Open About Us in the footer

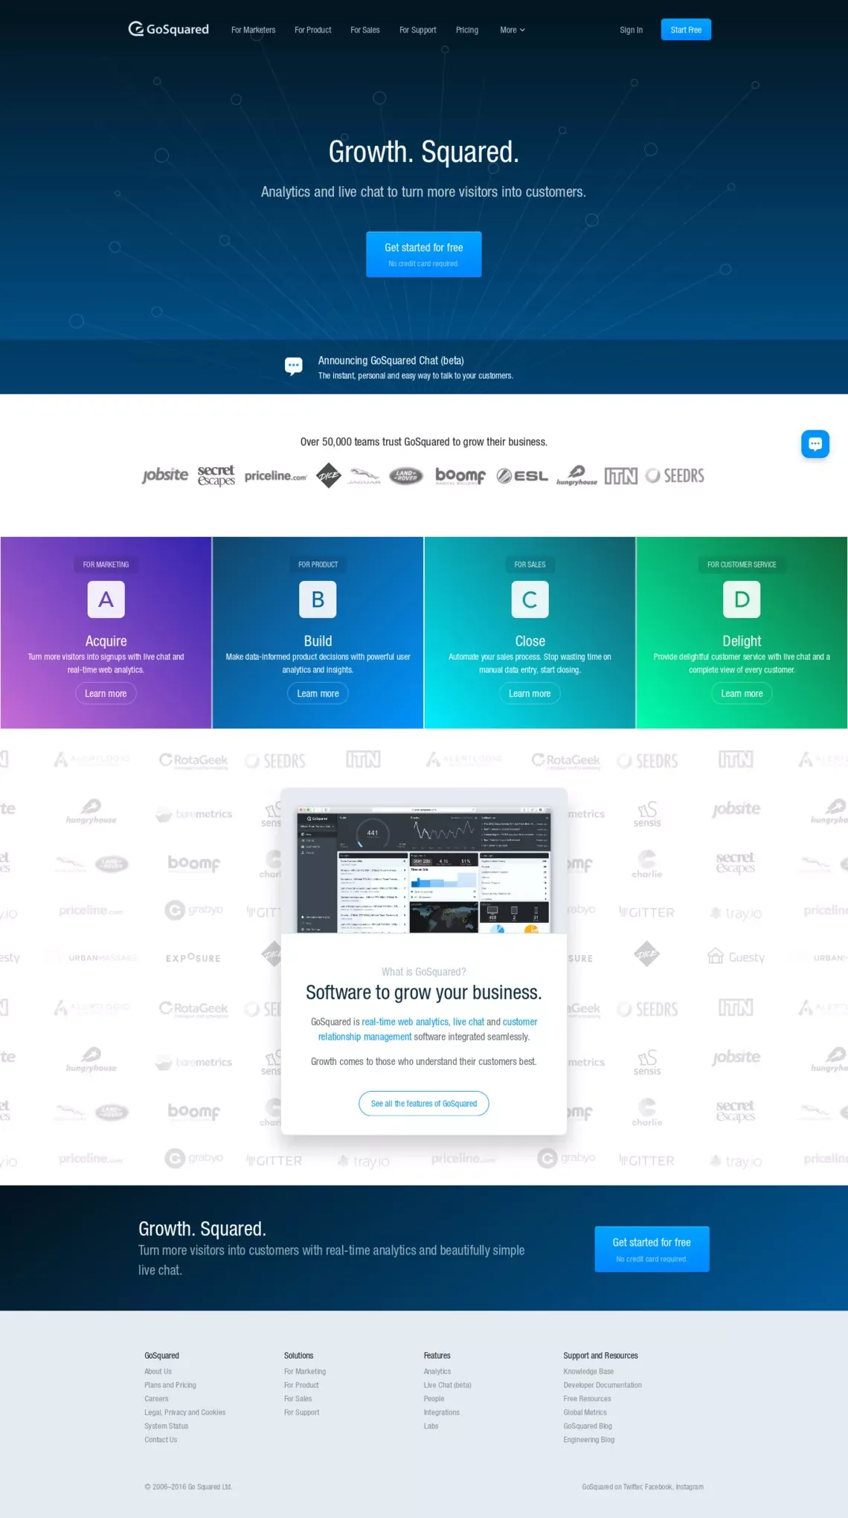[158, 1371]
